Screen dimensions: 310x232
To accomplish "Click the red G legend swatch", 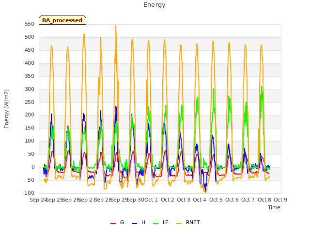I will [x=113, y=223].
